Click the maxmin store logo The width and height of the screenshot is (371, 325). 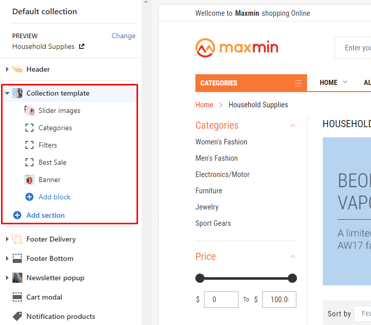click(237, 48)
